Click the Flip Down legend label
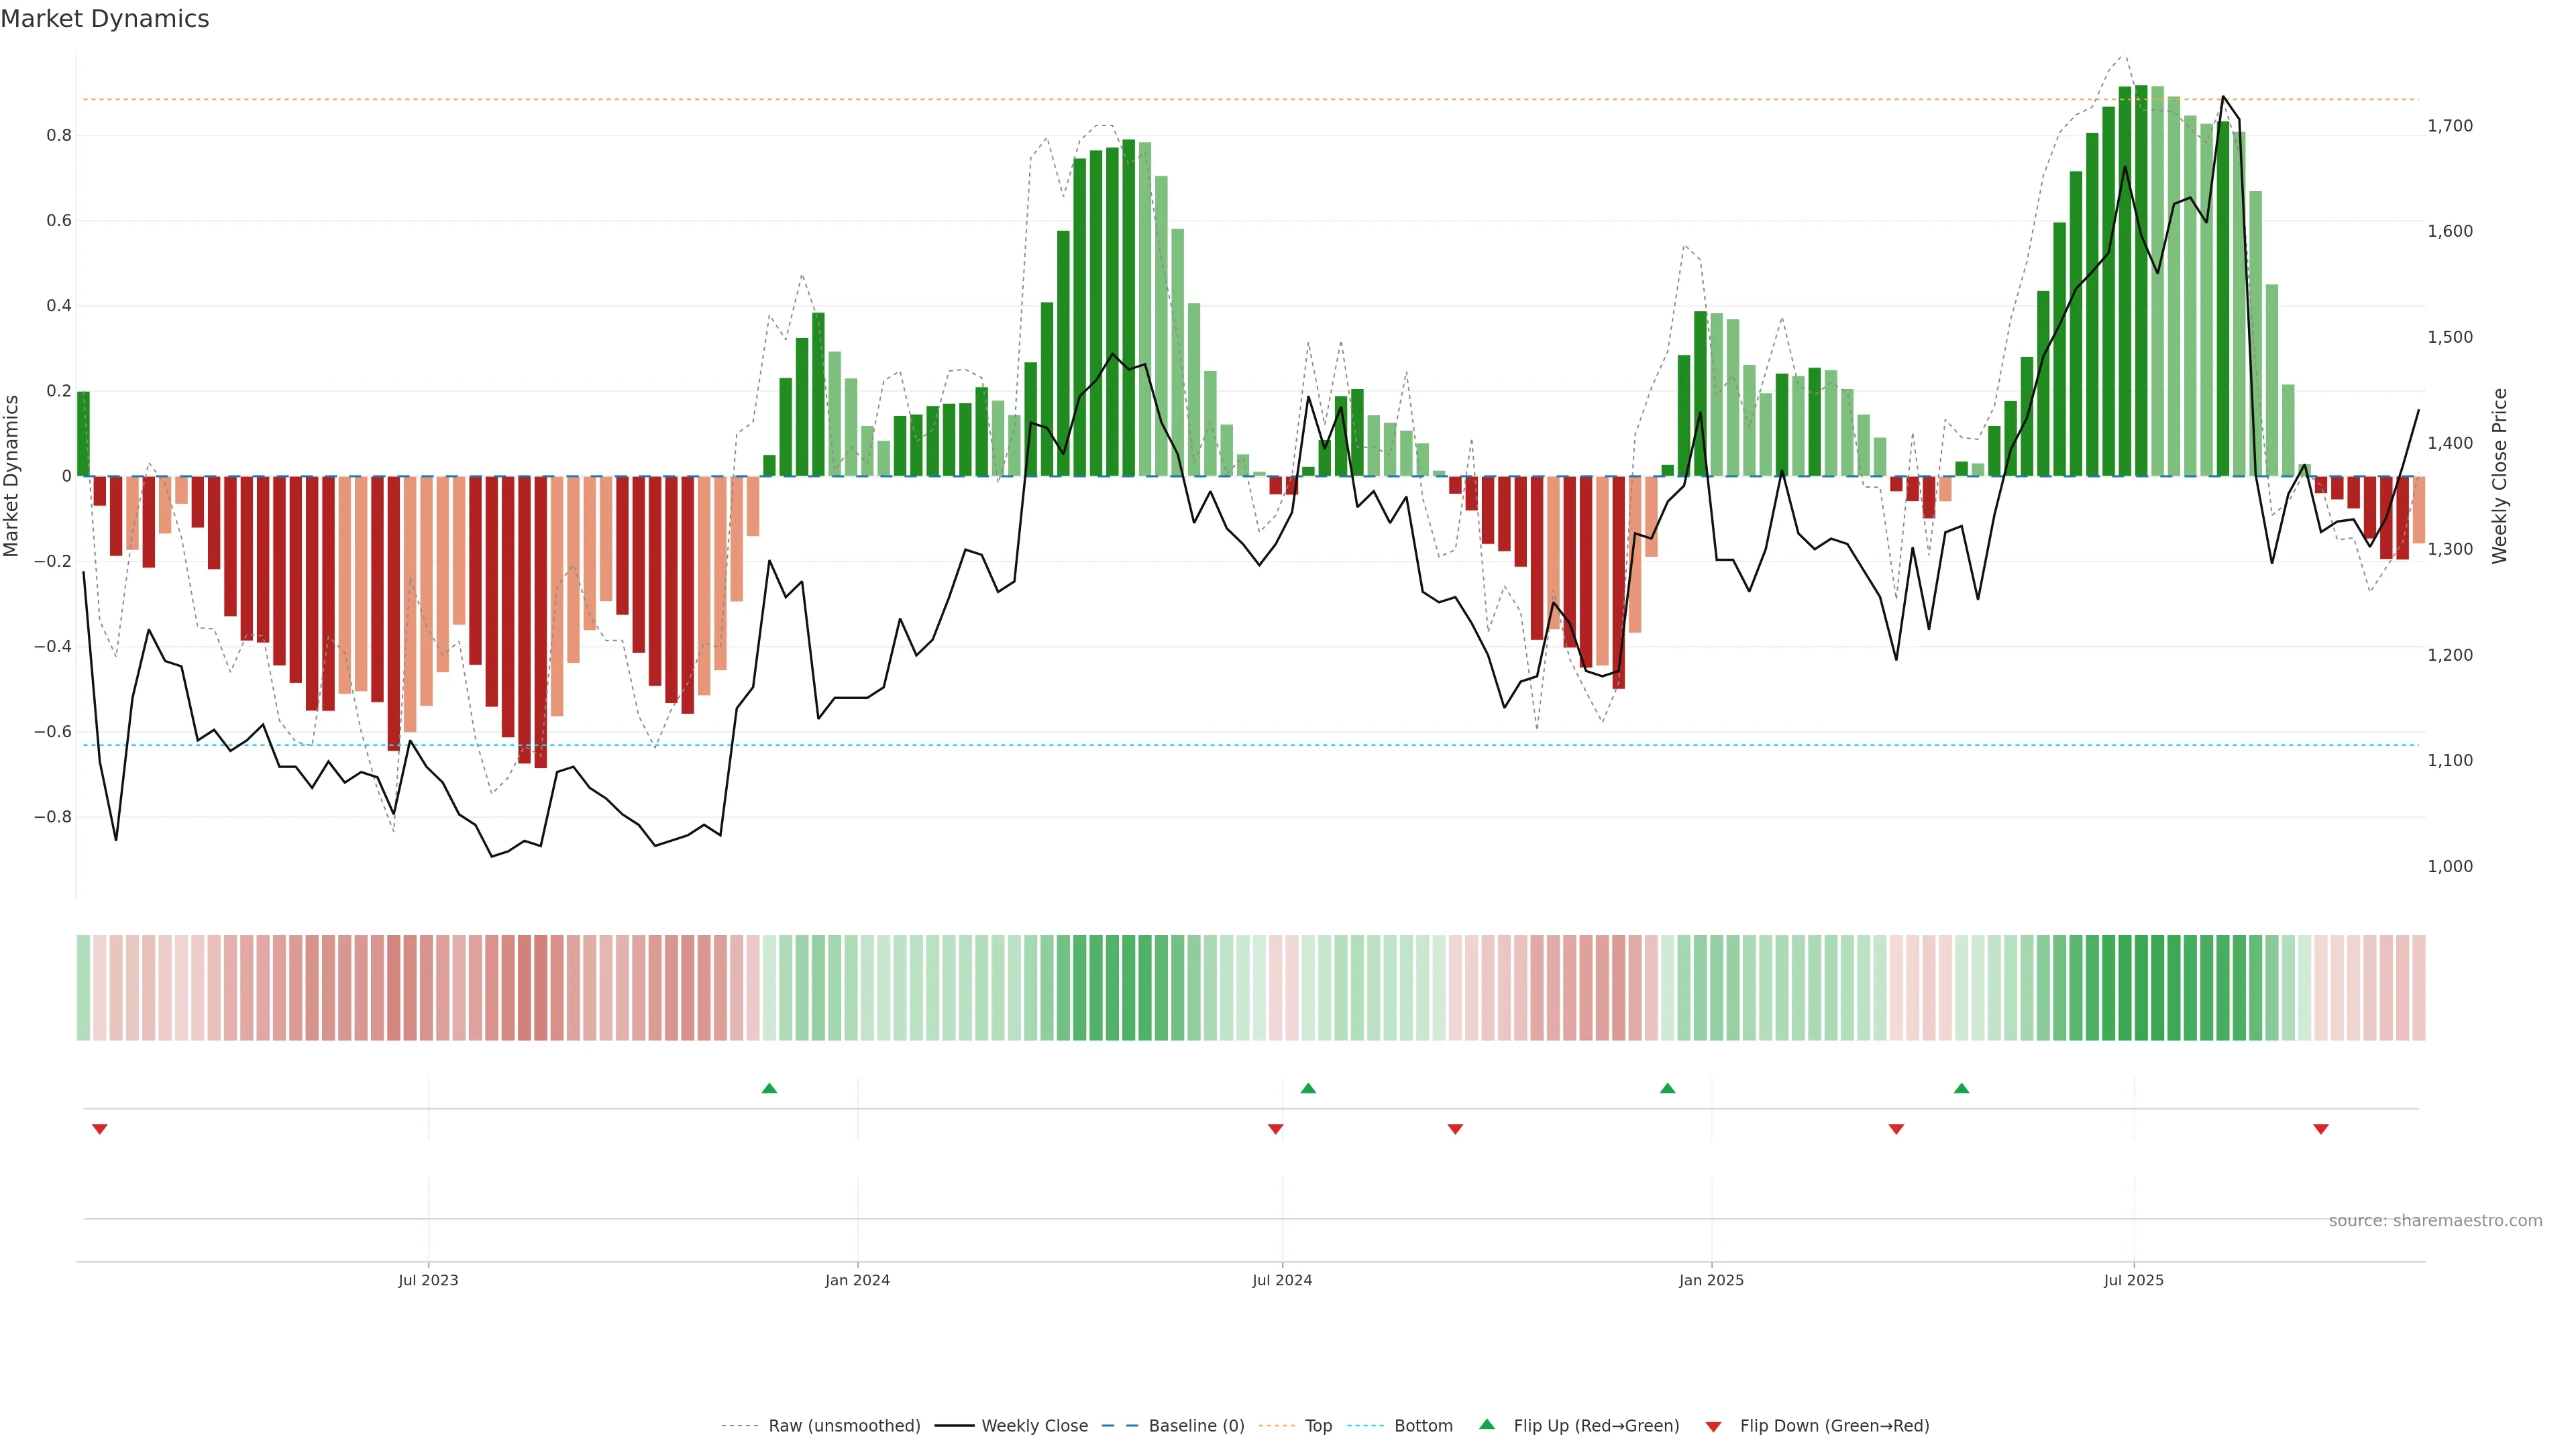Screen dimensions: 2576x1449 (x=1834, y=1426)
